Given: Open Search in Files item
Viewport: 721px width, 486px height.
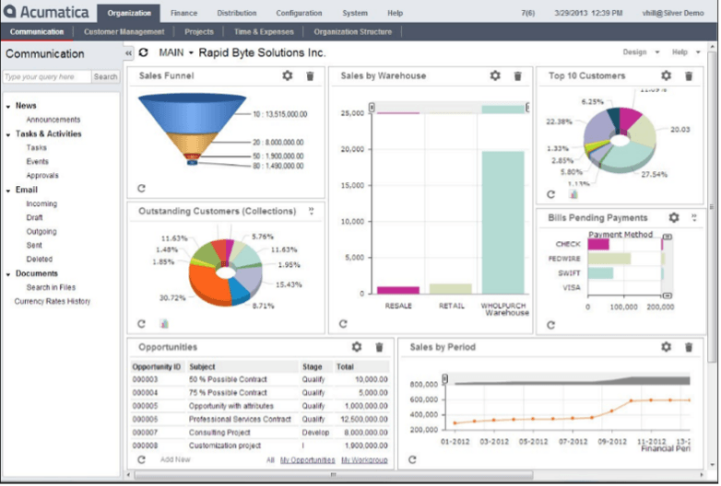Looking at the screenshot, I should point(51,288).
